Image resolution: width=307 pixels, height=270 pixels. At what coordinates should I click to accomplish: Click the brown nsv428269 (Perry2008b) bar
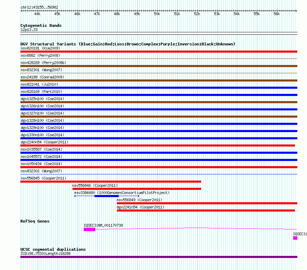click(x=159, y=66)
